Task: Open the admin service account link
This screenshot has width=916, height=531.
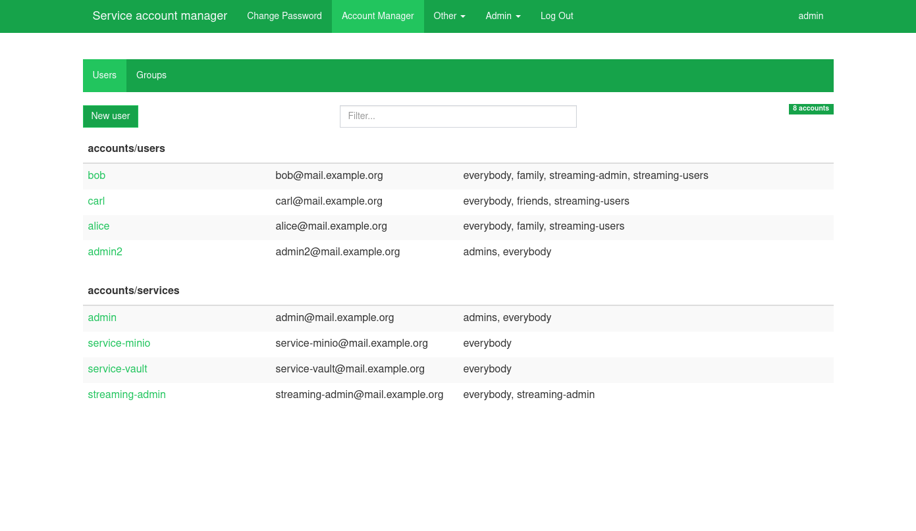Action: click(x=102, y=318)
